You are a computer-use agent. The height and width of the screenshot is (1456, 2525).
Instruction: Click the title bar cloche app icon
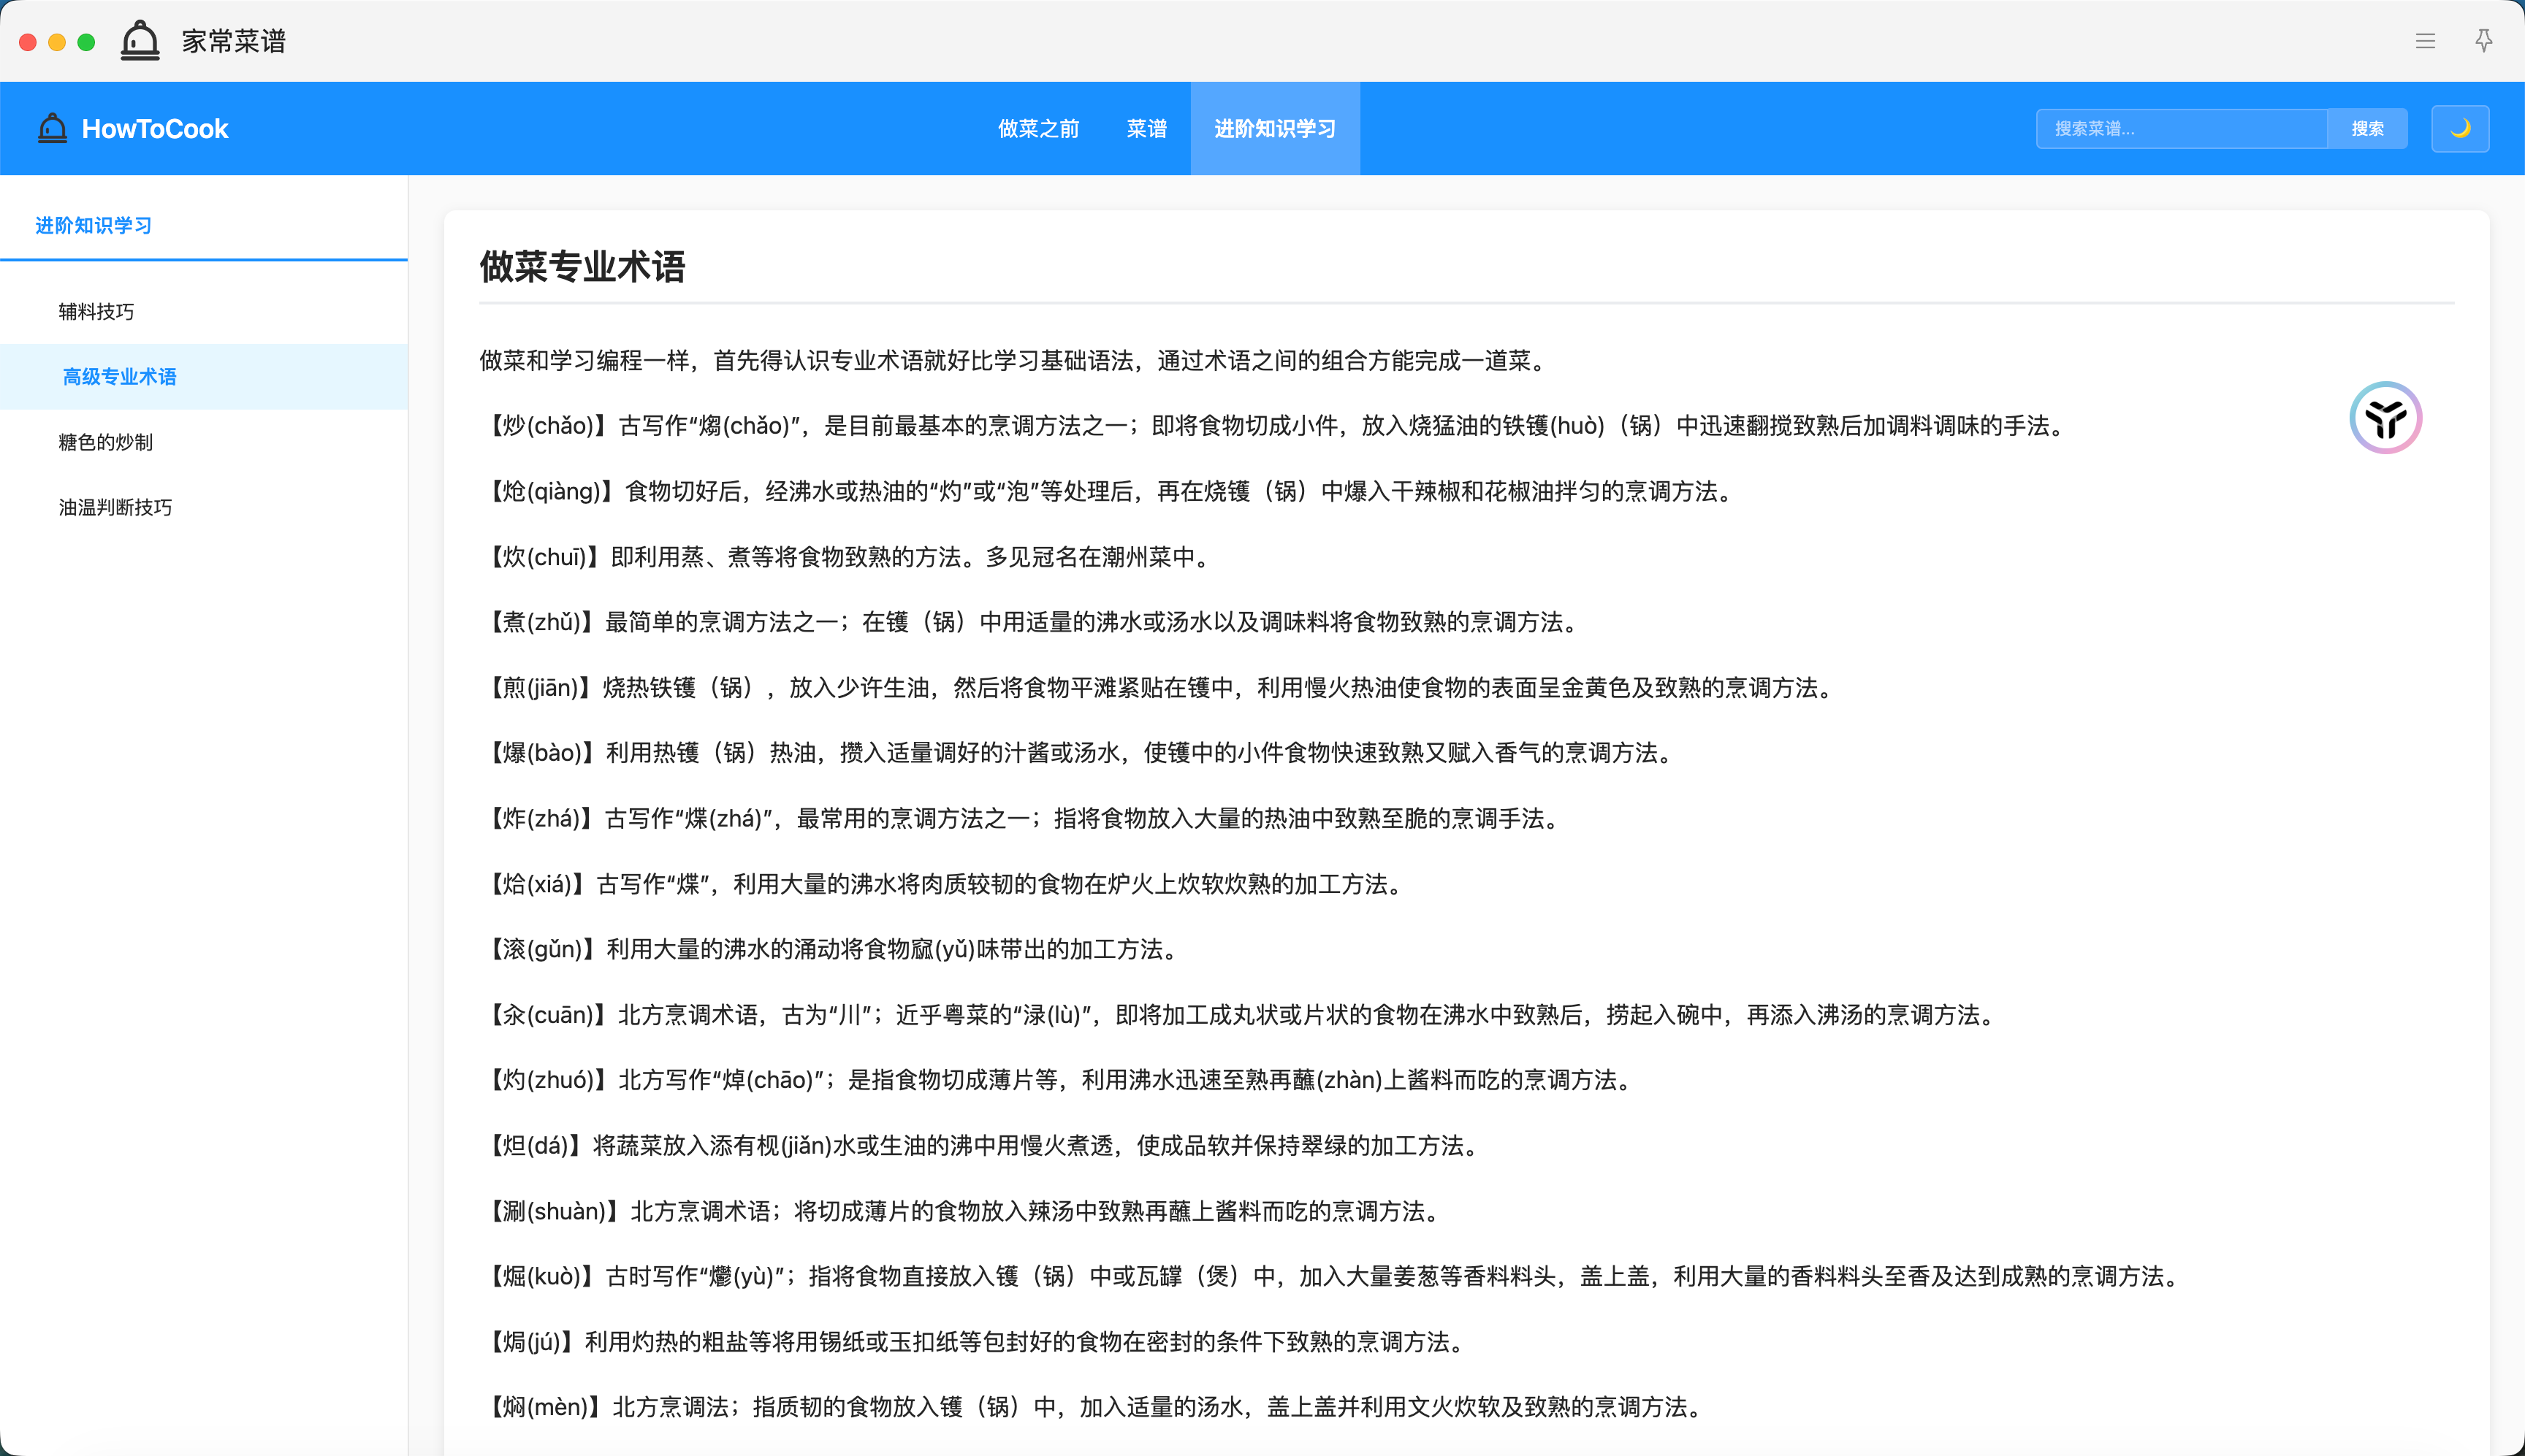140,41
